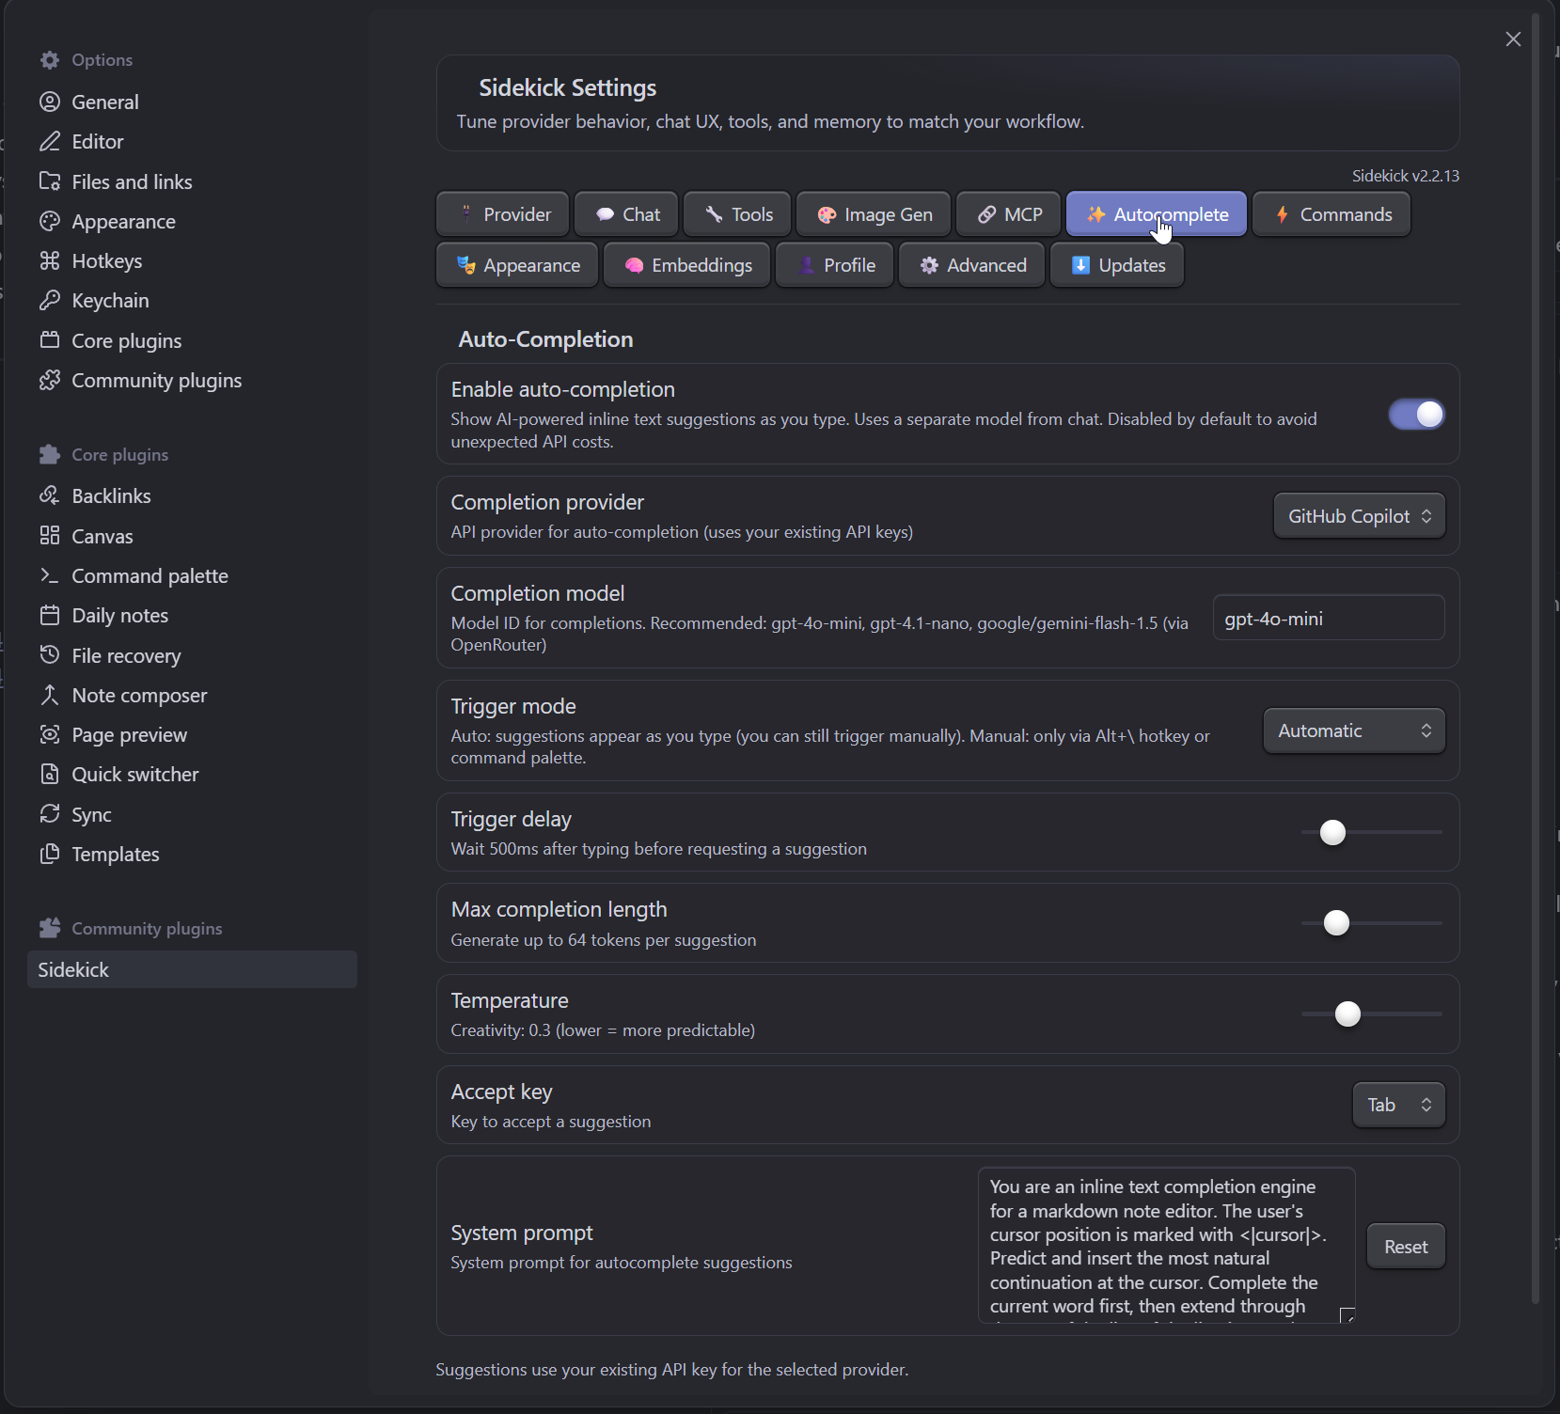Adjust the Temperature slider
The height and width of the screenshot is (1414, 1560).
coord(1347,1013)
